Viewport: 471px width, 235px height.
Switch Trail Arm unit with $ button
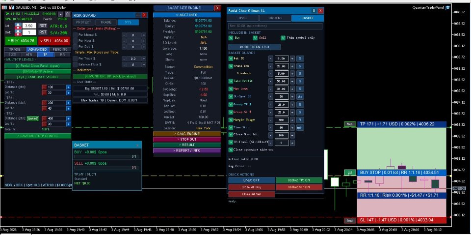[300, 66]
